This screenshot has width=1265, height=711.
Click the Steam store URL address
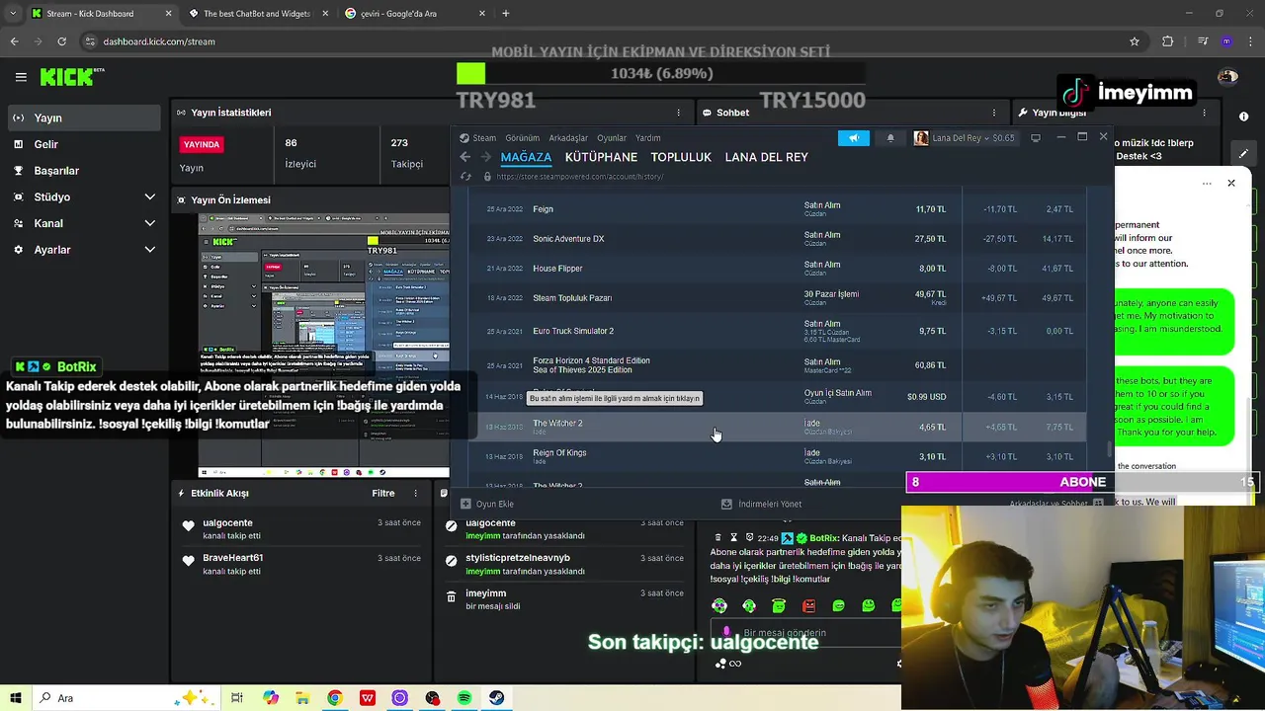coord(579,177)
